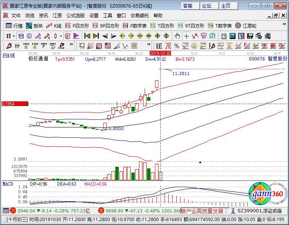Open the P数字表 tool
This screenshot has height=225, width=289.
(x=135, y=26)
